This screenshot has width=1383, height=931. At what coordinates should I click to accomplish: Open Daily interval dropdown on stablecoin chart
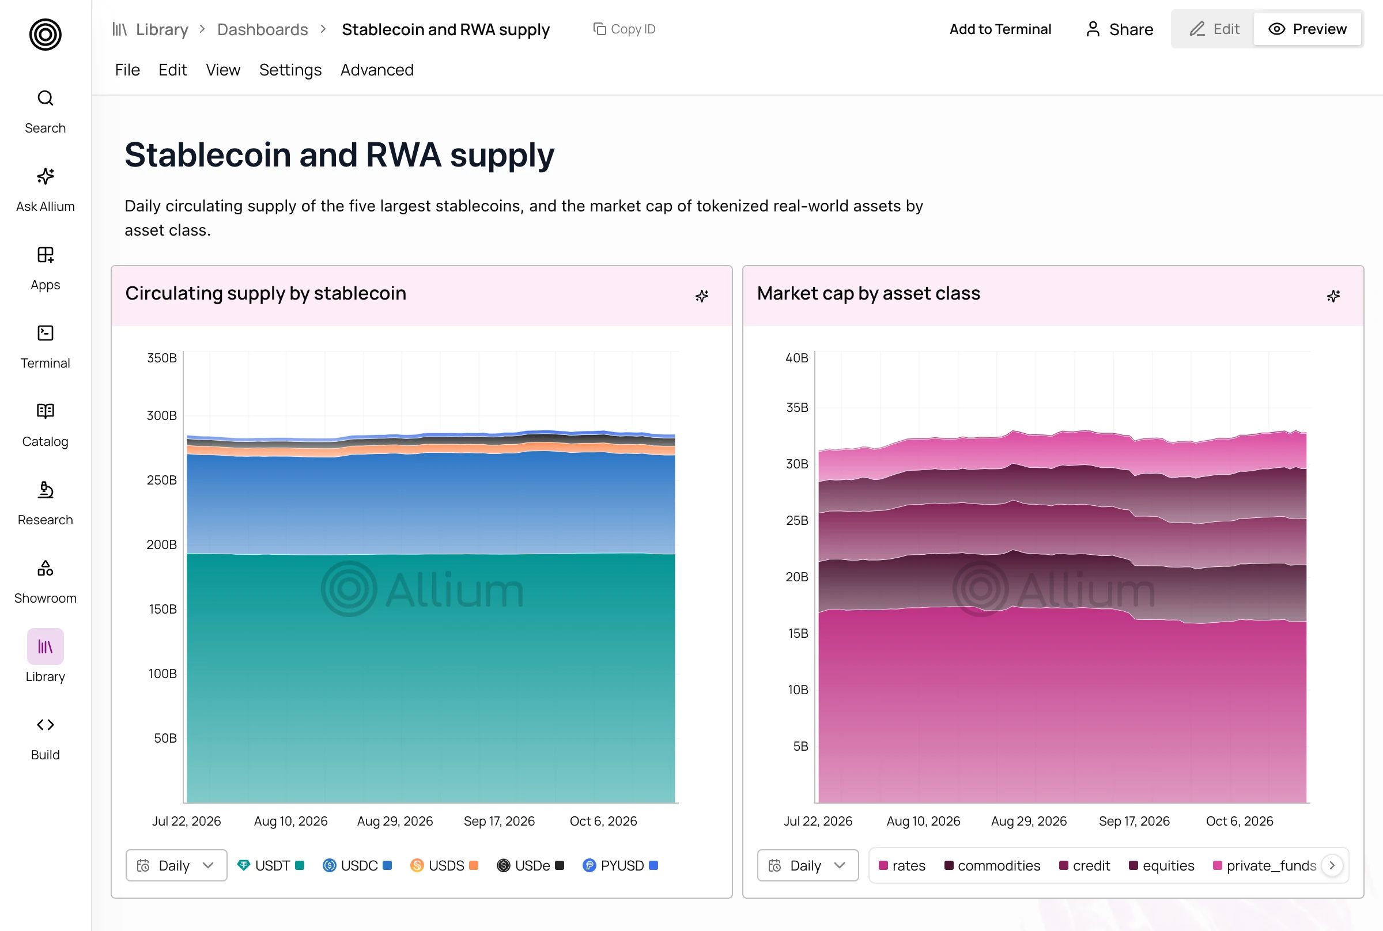176,865
